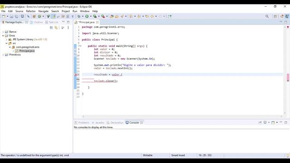Click the Open Perspective icon
The width and height of the screenshot is (290, 163).
[x=275, y=16]
